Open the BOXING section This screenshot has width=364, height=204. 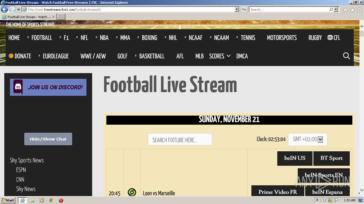(x=149, y=38)
